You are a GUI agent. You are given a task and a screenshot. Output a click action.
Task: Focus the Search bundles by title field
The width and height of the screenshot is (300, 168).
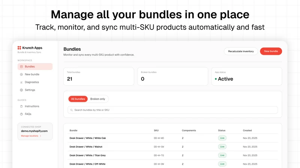[172, 110]
